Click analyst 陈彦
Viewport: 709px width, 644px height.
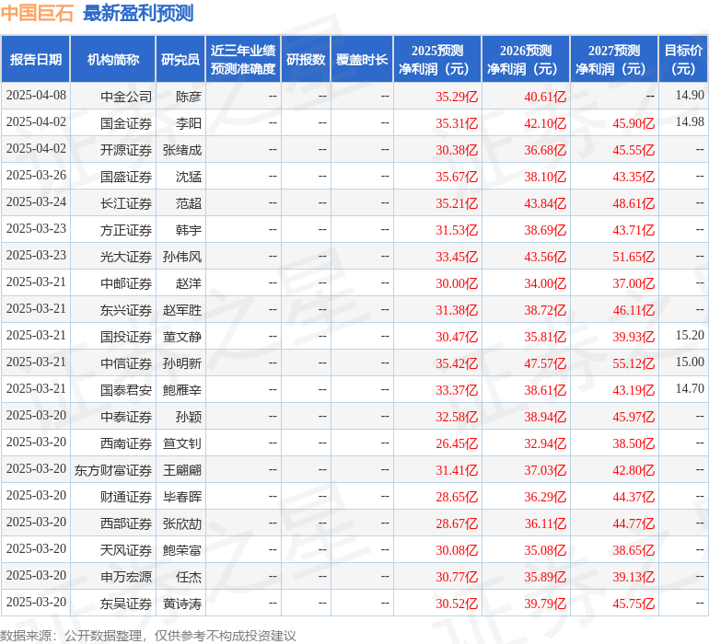[189, 97]
